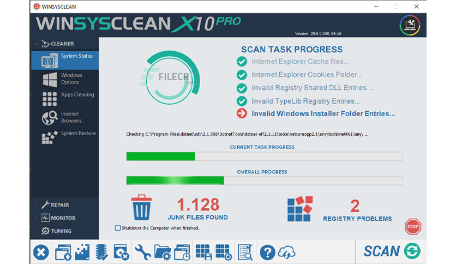Image resolution: width=456 pixels, height=264 pixels.
Task: Open Apps Cleaning in the sidebar
Action: pyautogui.click(x=65, y=99)
